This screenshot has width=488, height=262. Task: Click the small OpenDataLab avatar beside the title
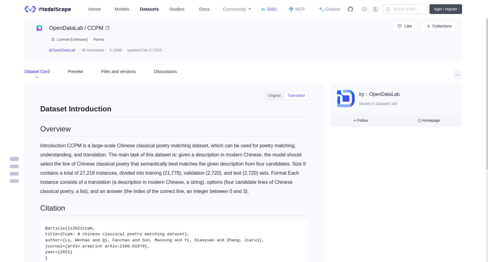pos(39,28)
